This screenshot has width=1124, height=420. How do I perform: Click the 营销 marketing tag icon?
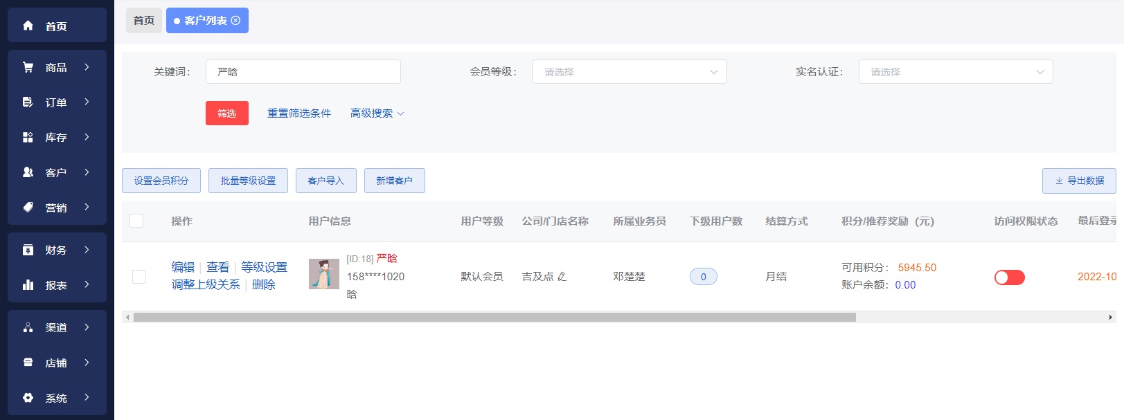[28, 207]
